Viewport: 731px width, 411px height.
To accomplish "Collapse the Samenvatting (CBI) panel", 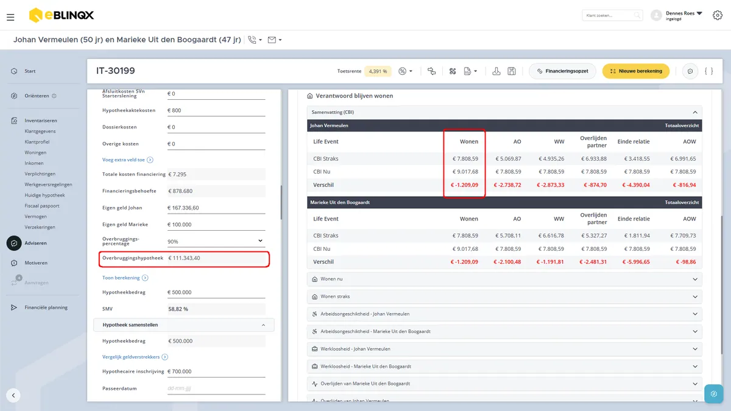I will point(504,112).
